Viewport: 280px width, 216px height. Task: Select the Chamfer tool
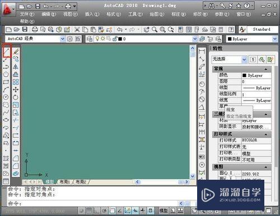(x=16, y=159)
